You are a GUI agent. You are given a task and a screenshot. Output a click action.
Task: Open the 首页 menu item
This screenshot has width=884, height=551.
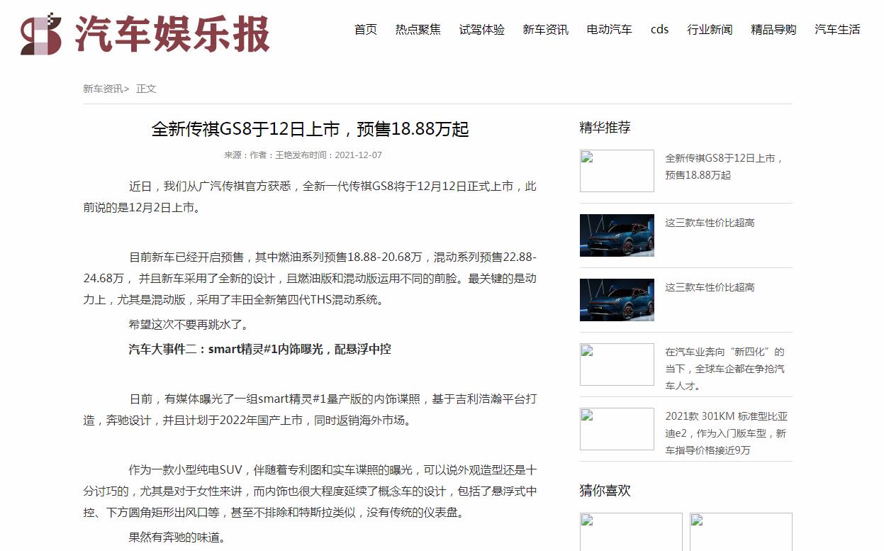point(366,30)
